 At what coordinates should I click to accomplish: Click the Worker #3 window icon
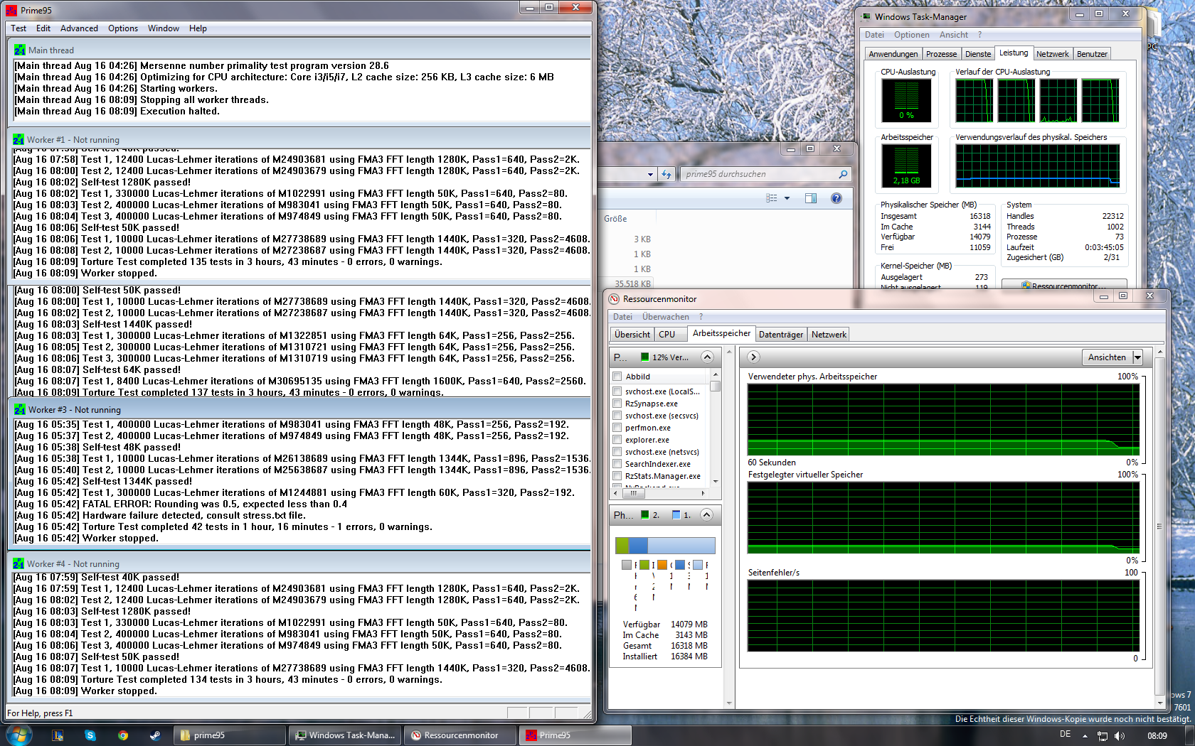pyautogui.click(x=19, y=409)
